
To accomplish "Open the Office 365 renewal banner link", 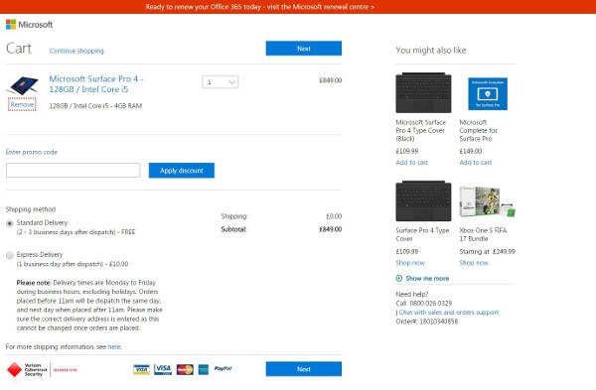I will click(259, 7).
